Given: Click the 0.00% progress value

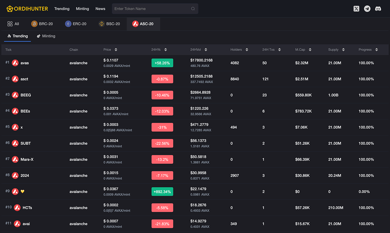Looking at the screenshot, I should 364,192.
